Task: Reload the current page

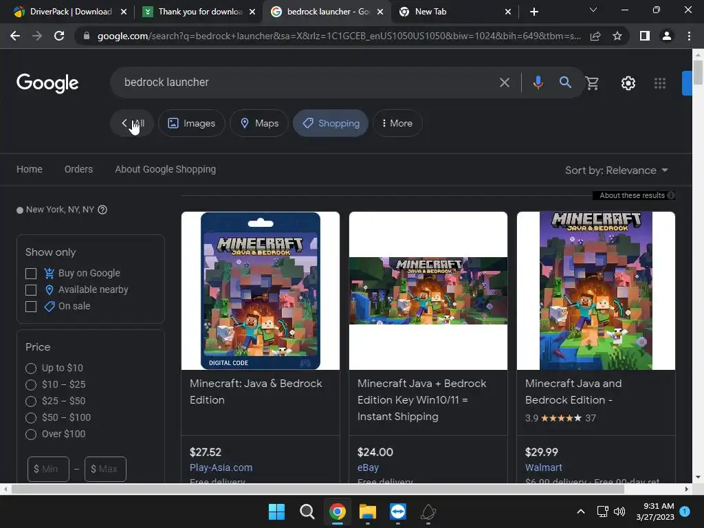Action: [59, 36]
